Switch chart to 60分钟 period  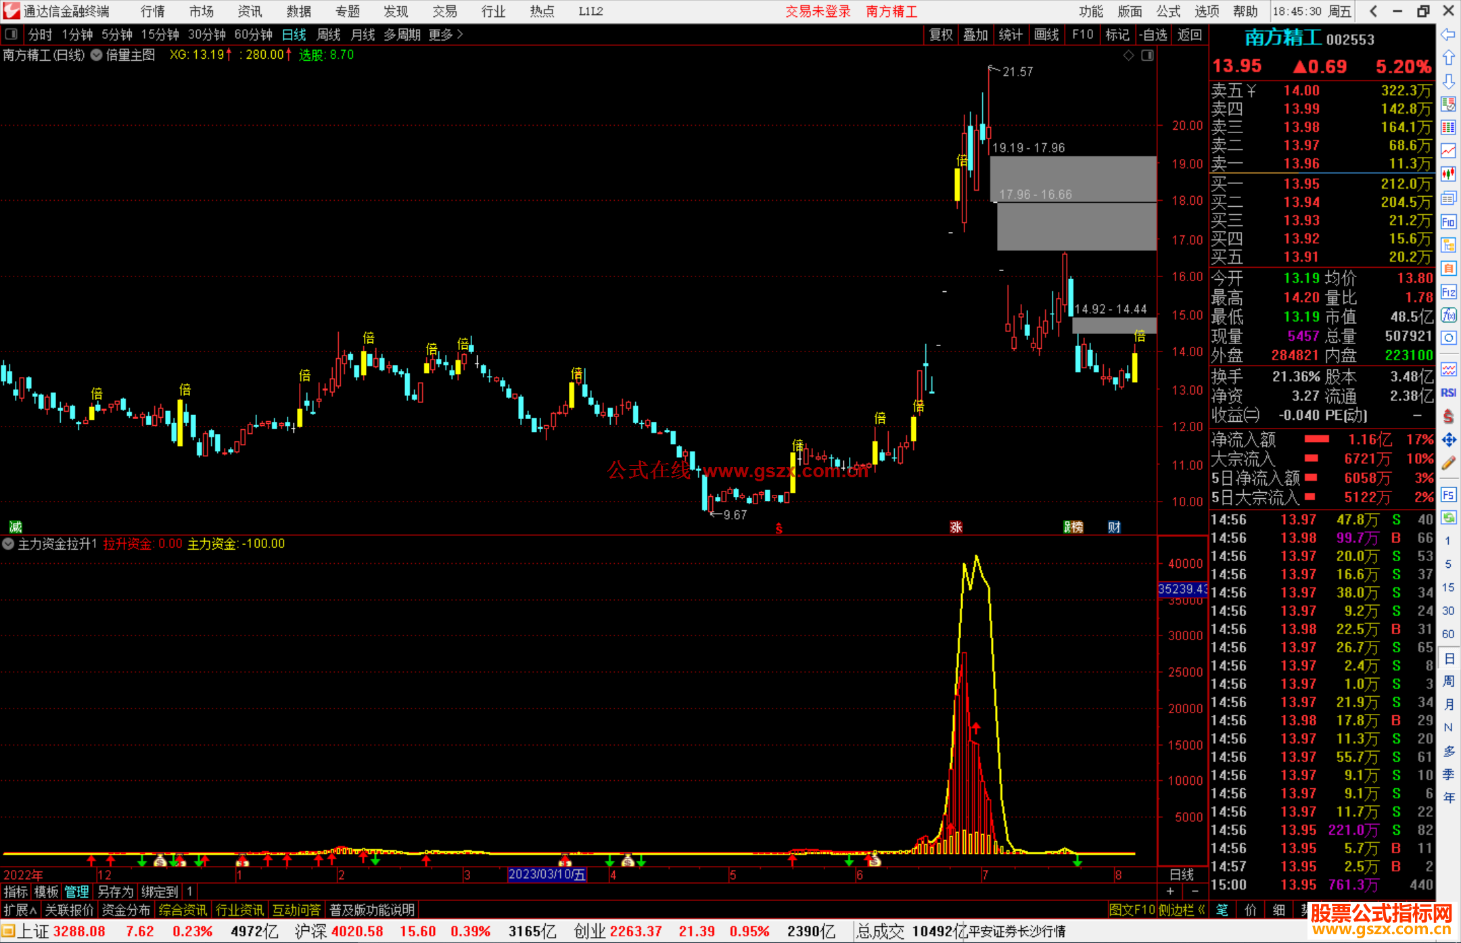pyautogui.click(x=254, y=34)
